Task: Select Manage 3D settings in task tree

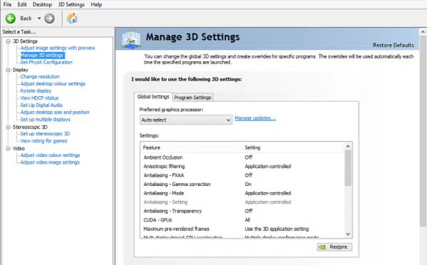Action: 42,56
